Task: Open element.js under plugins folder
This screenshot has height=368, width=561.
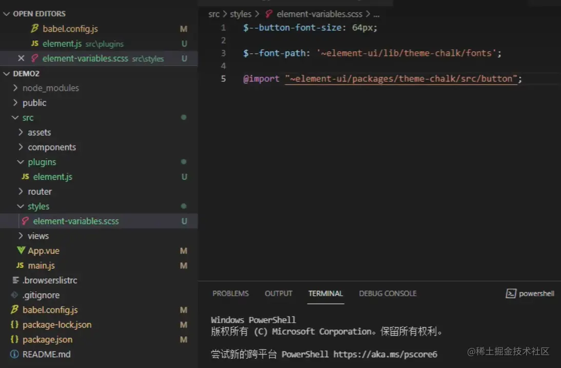Action: [x=52, y=177]
